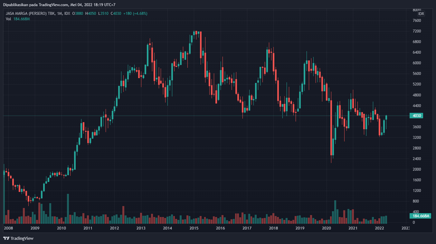This screenshot has width=436, height=244.
Task: Click the IDR currency label
Action: 421,14
